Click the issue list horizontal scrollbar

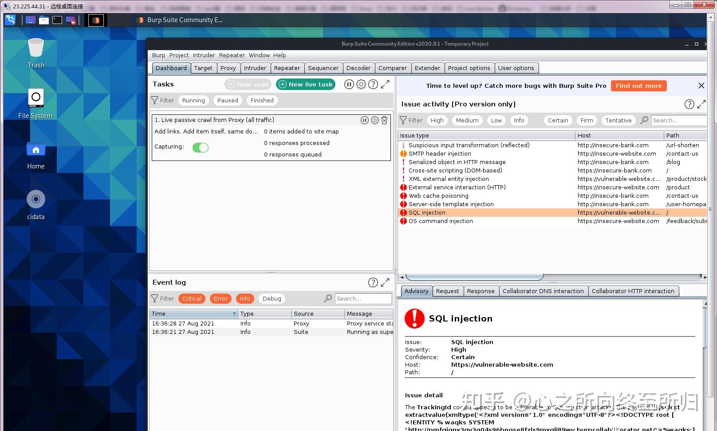coord(475,277)
